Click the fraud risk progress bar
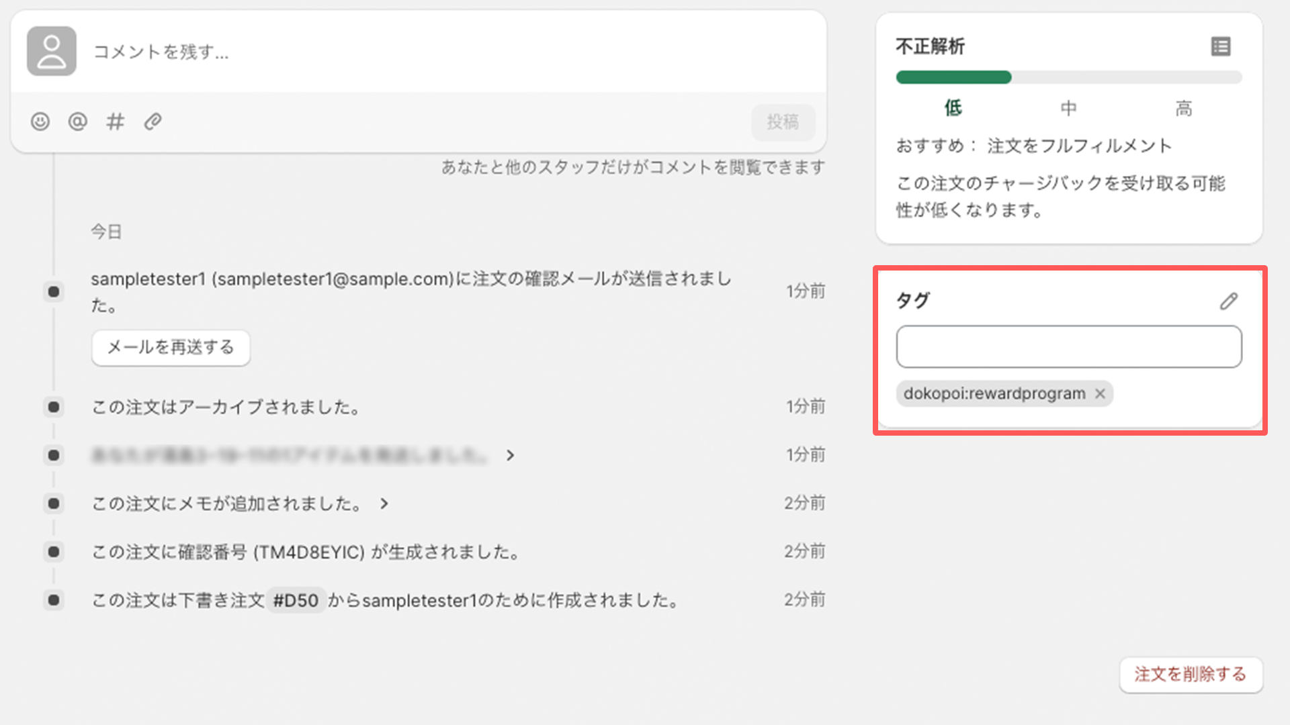 tap(1069, 77)
